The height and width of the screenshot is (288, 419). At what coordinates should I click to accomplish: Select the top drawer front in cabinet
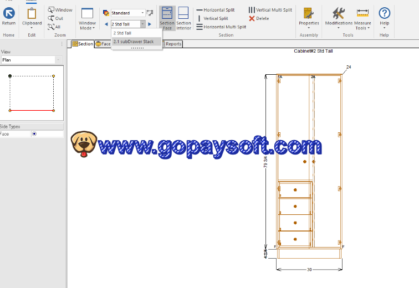[295, 190]
